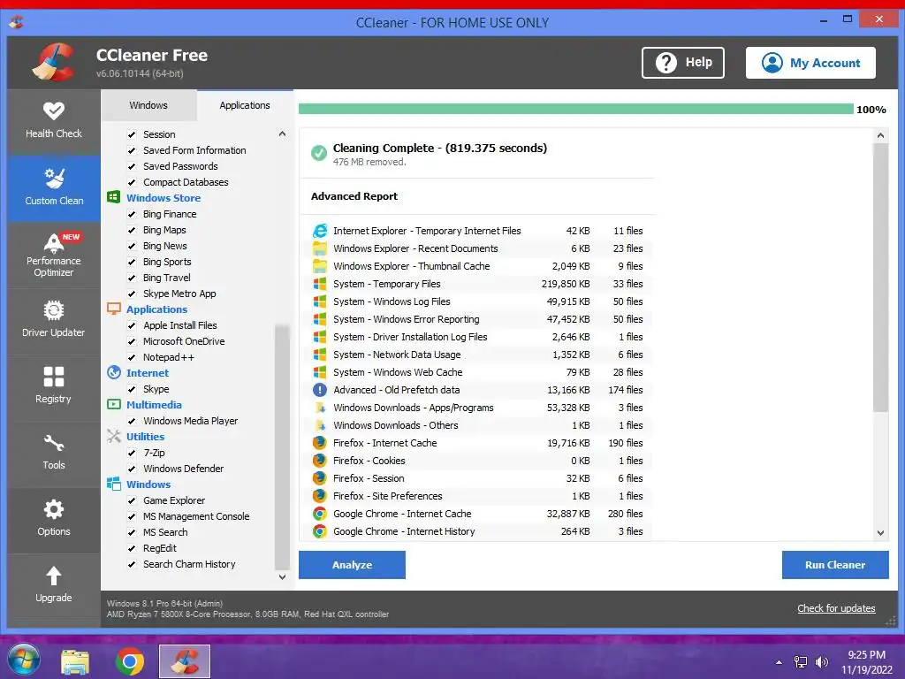Click folder icon beside Thumbnail Cache
This screenshot has height=679, width=905.
(319, 266)
